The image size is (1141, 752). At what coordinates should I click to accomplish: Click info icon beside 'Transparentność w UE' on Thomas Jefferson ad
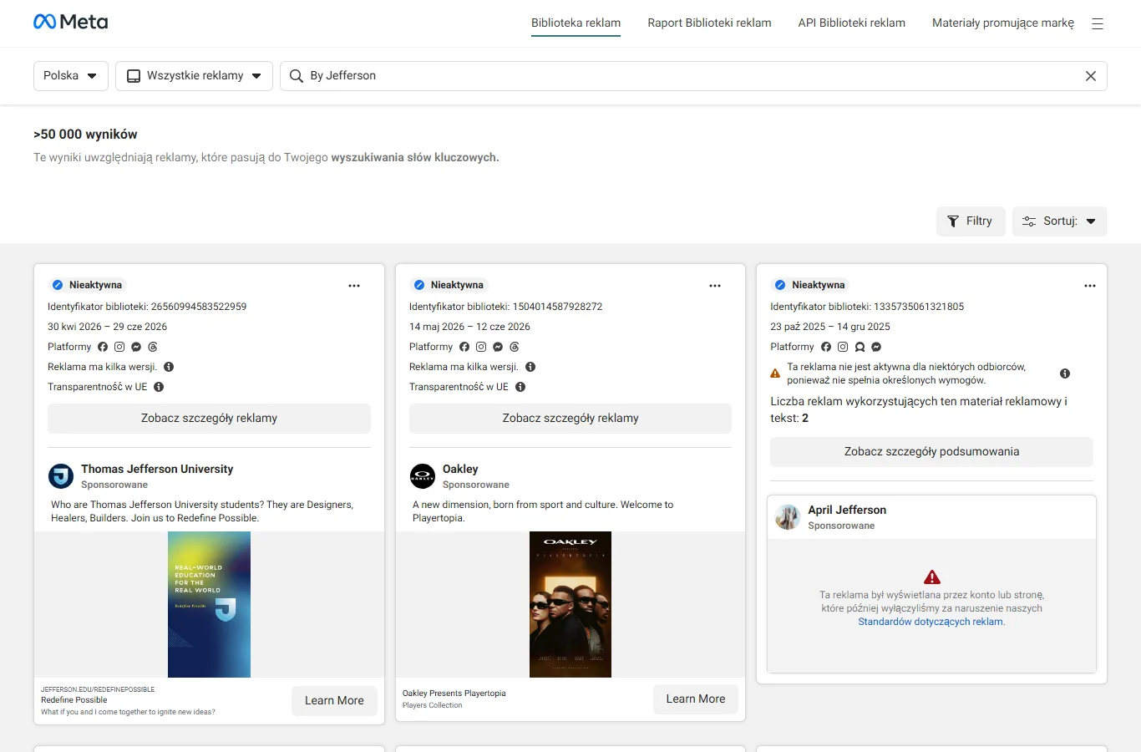click(x=159, y=387)
